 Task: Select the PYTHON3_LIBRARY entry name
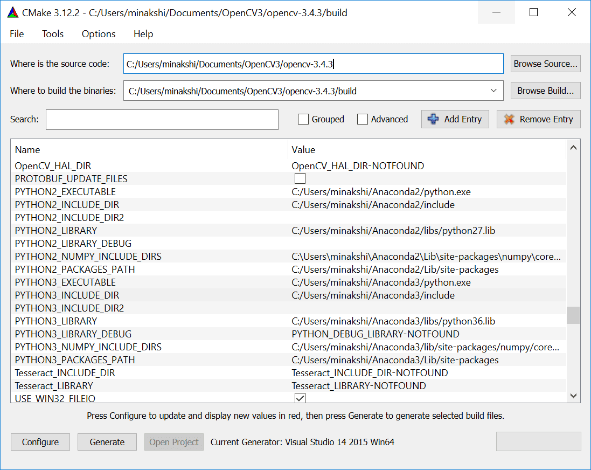(x=56, y=321)
